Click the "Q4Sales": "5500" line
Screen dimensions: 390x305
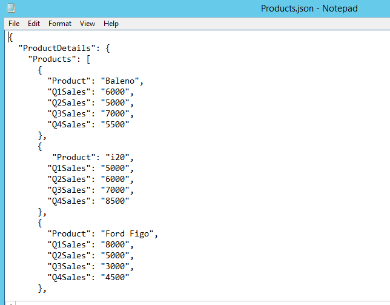(x=88, y=124)
